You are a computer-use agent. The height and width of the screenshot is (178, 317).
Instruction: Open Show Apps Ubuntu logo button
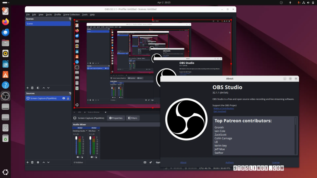(6, 172)
